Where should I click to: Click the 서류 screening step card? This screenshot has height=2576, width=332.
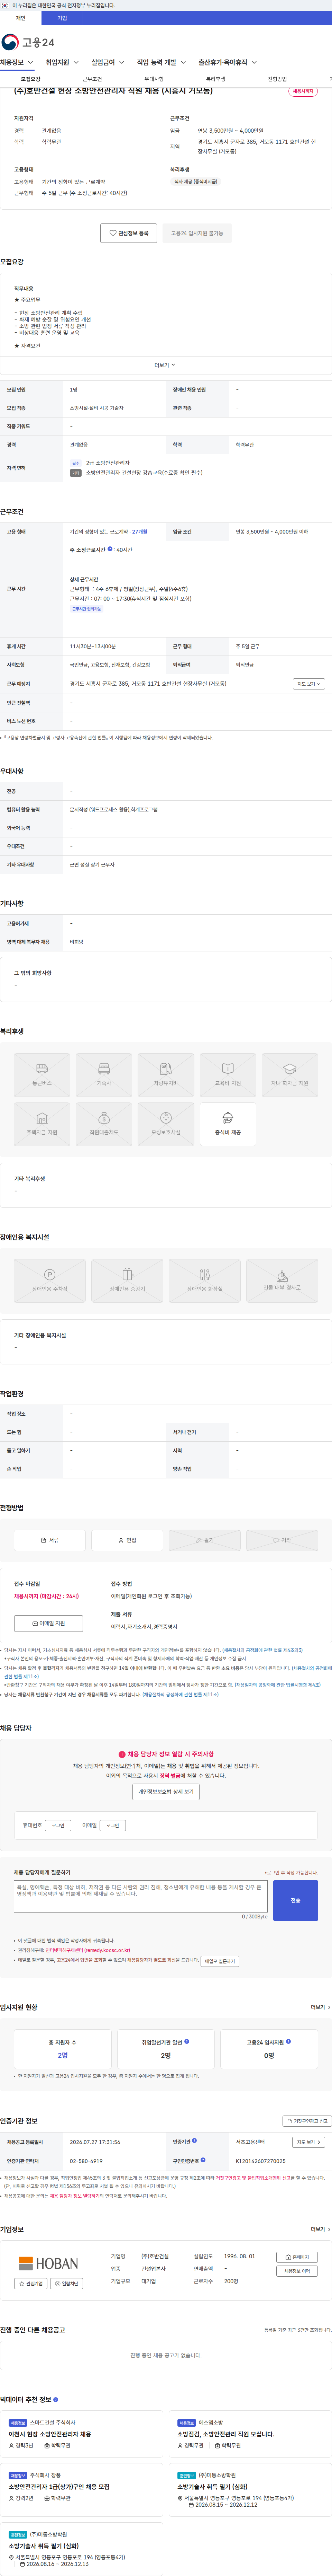click(x=50, y=1540)
